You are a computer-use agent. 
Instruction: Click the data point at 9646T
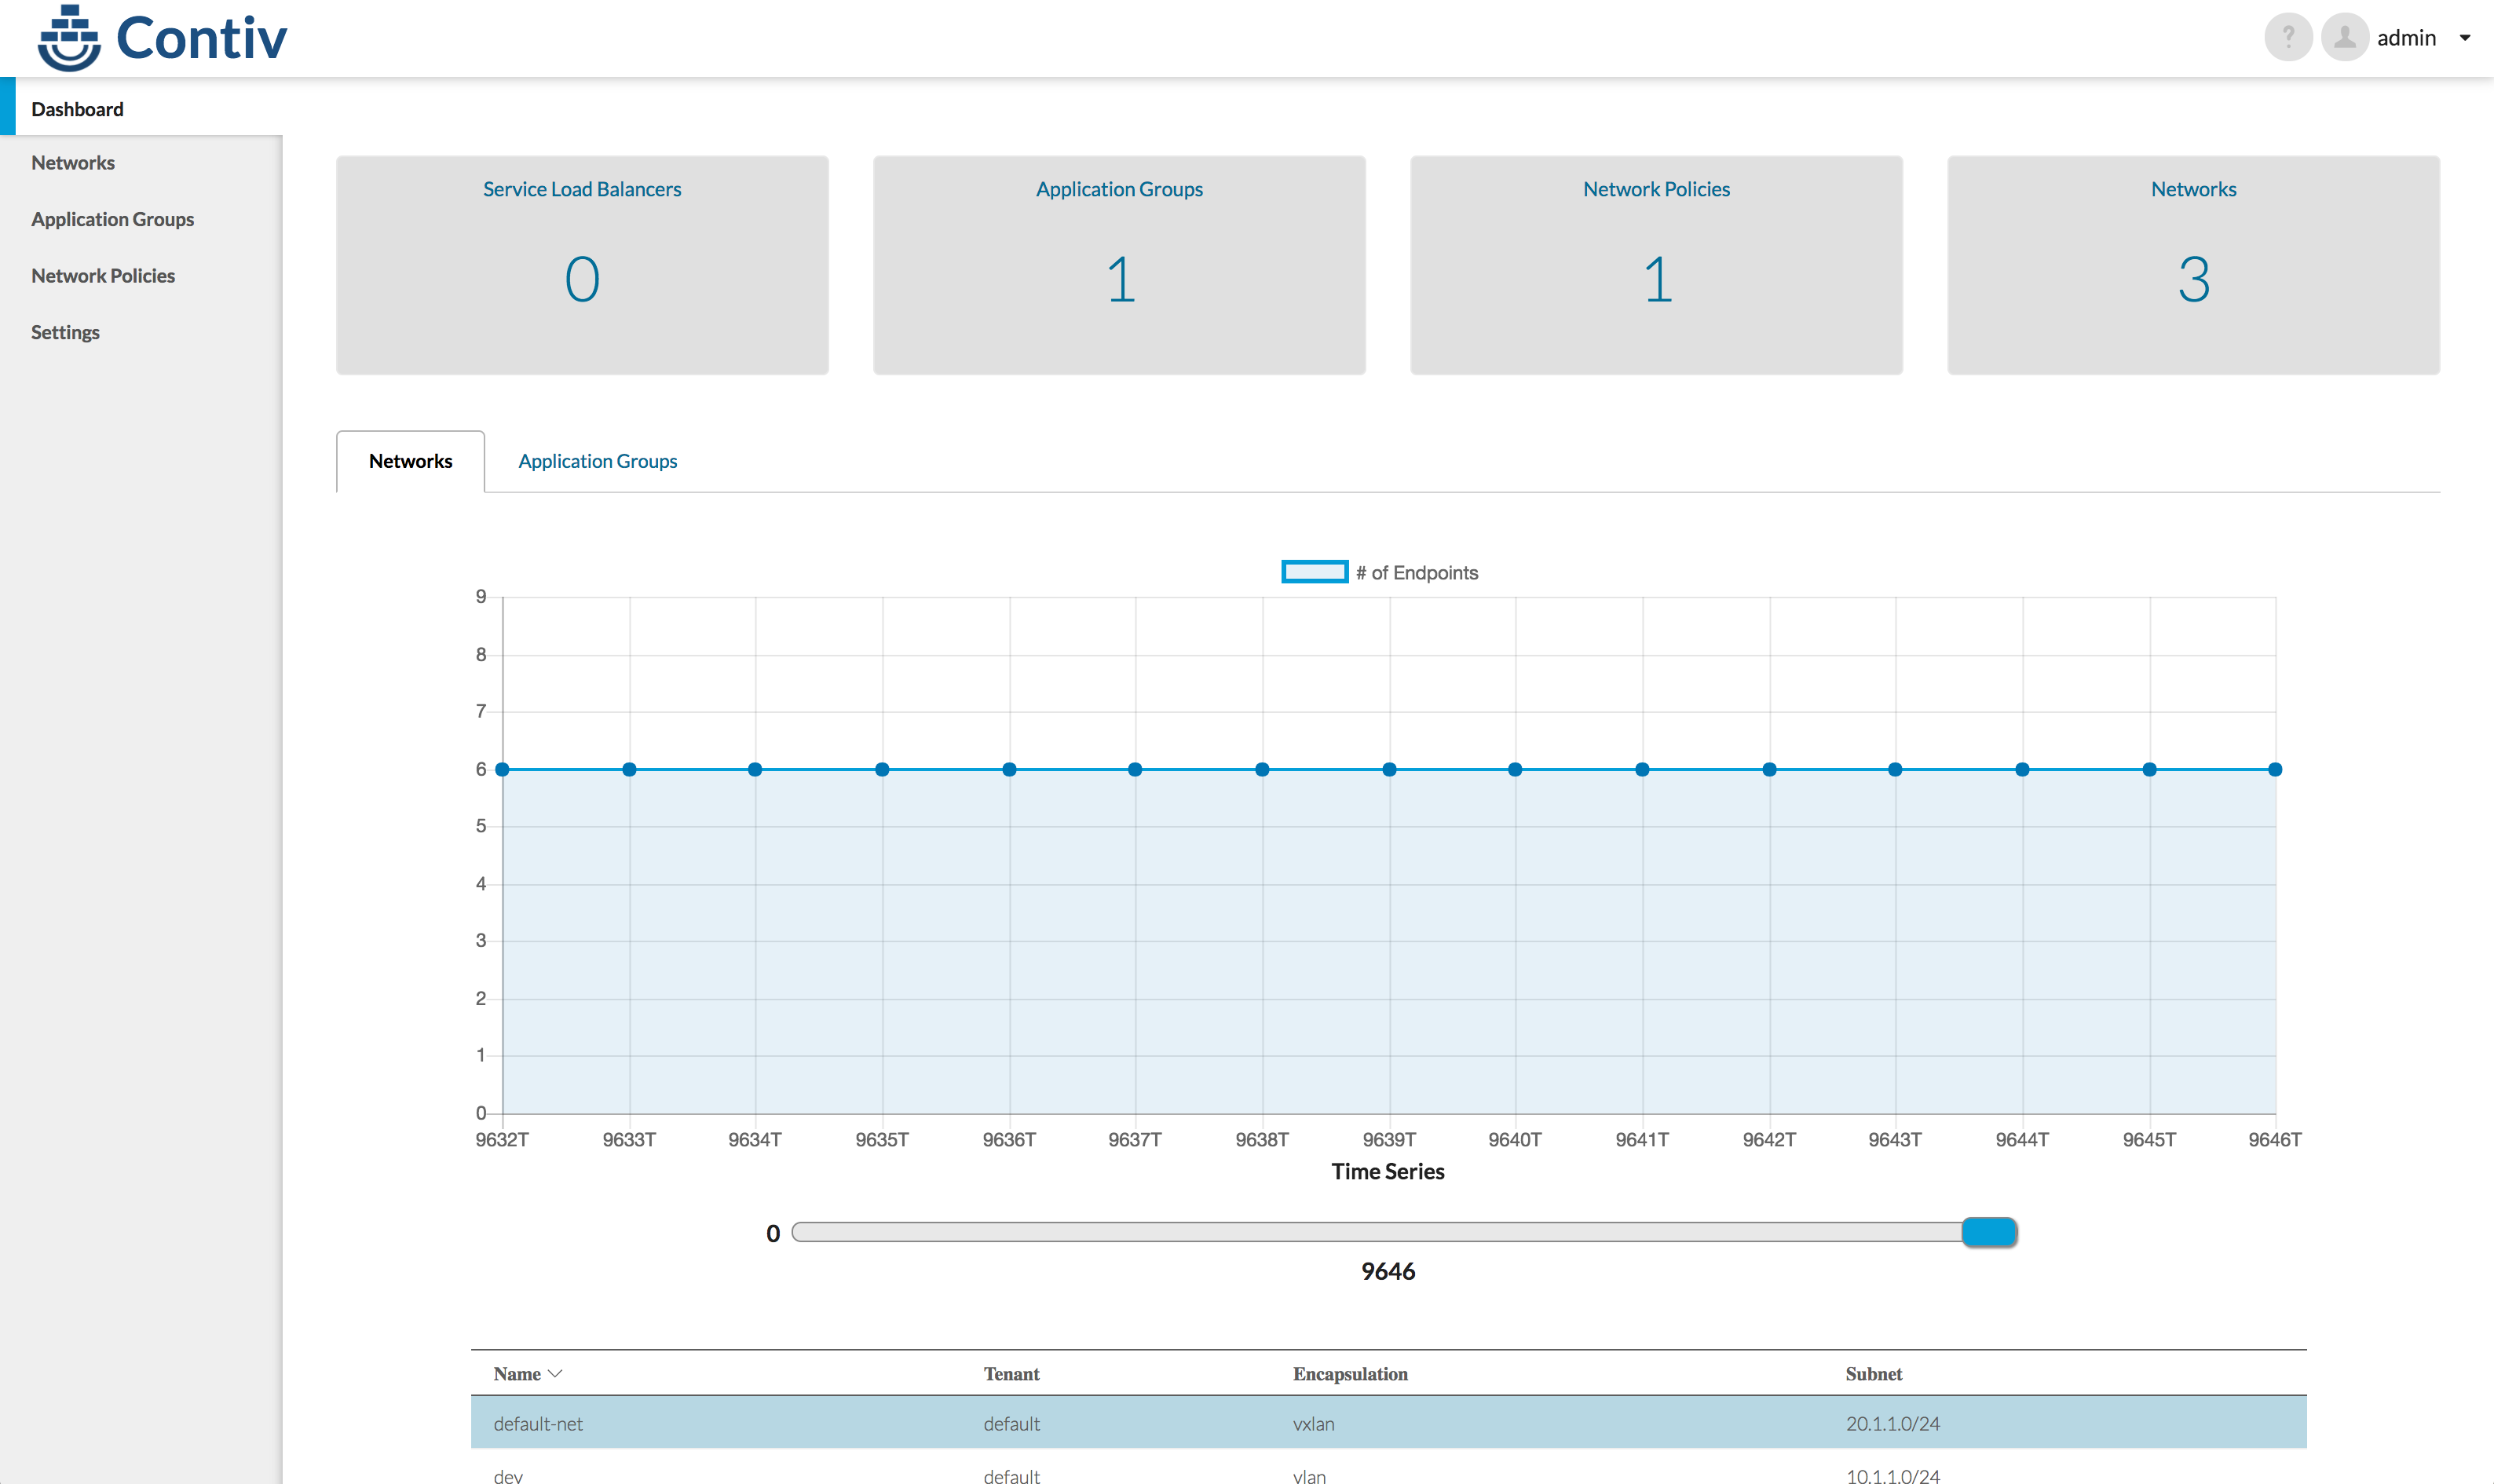(2275, 769)
